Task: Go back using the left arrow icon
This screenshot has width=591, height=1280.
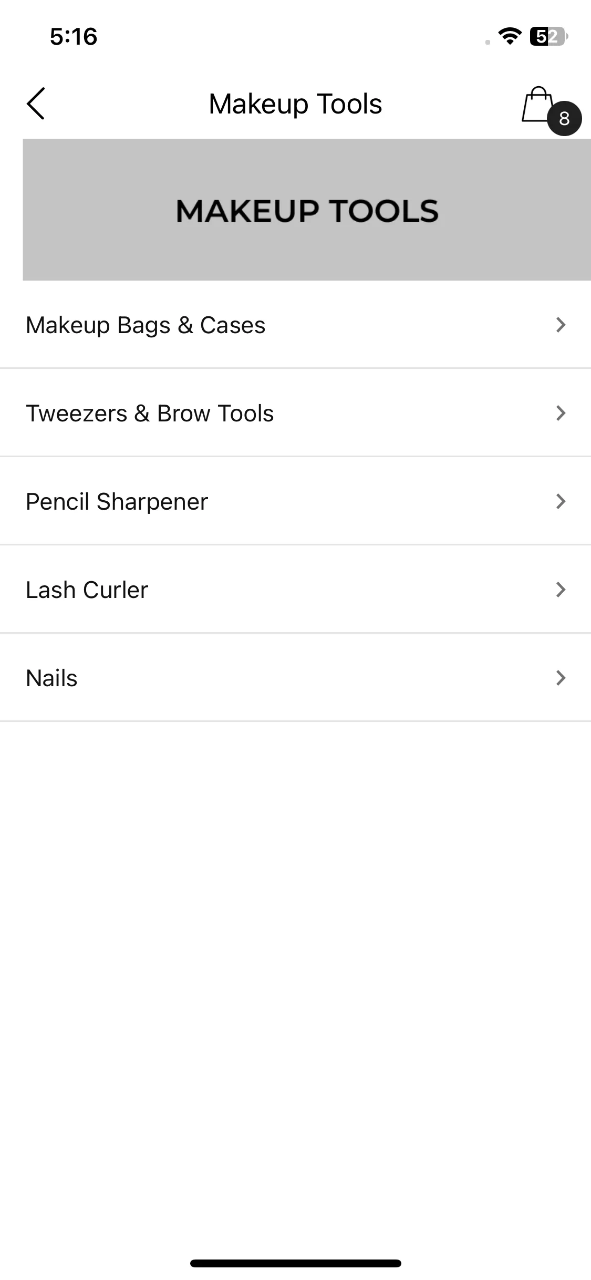Action: tap(36, 104)
